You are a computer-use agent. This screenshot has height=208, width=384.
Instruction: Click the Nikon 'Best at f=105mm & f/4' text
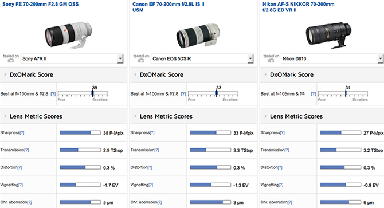coord(283,94)
